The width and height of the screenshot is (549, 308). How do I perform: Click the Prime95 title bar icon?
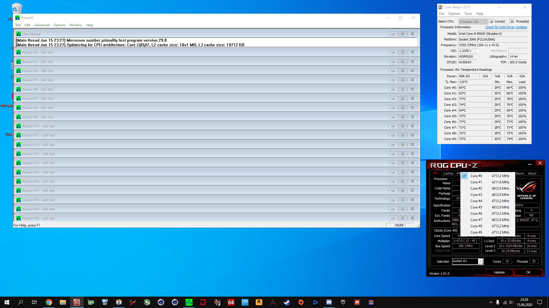coord(17,18)
